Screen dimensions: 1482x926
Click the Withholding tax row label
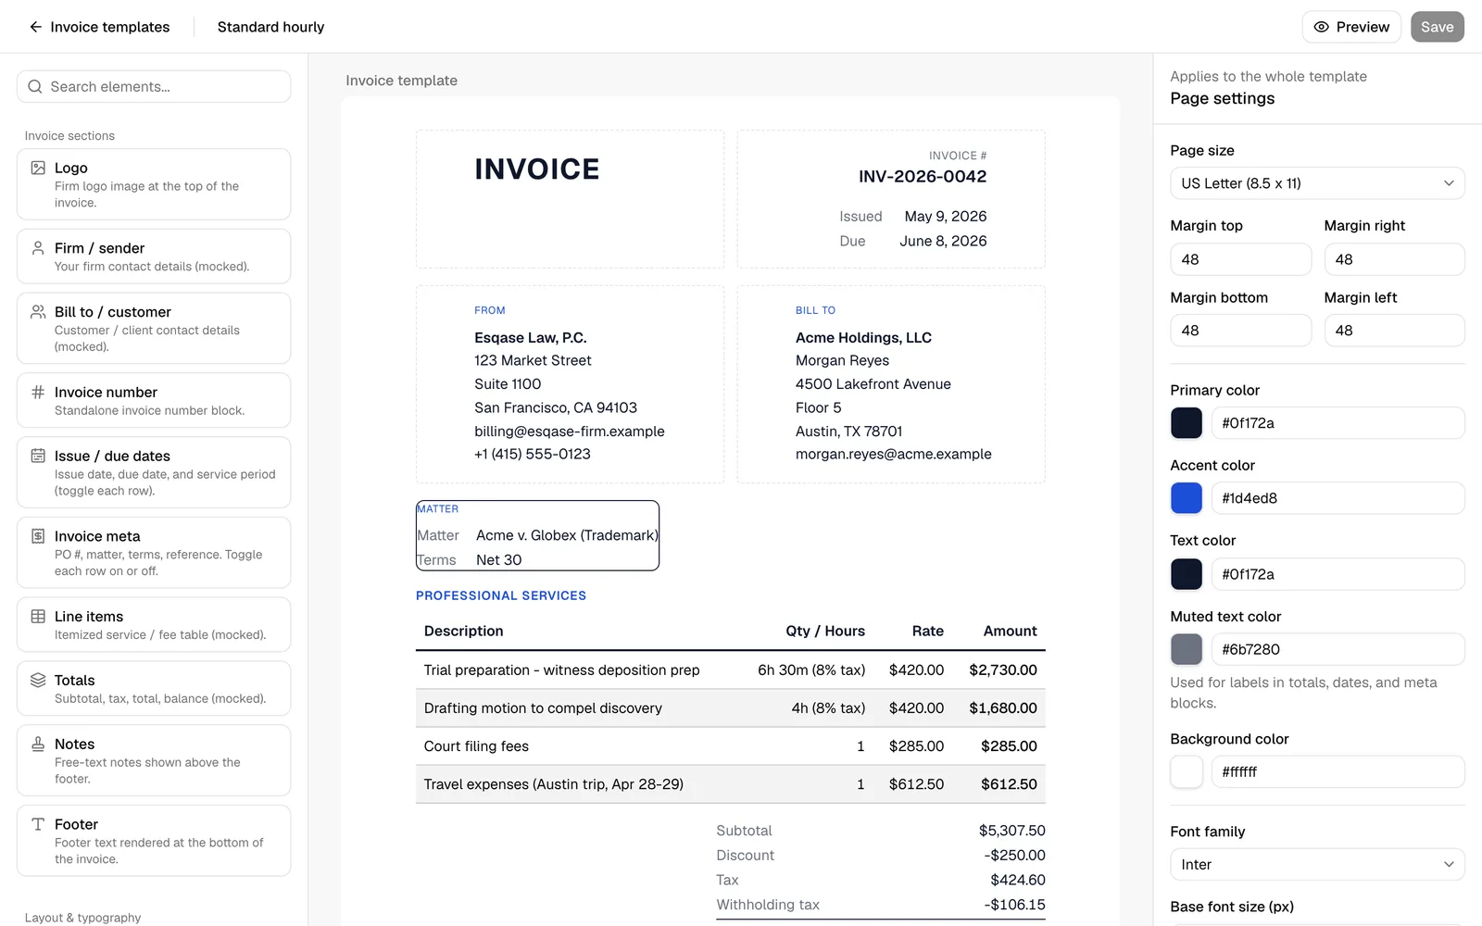(768, 905)
